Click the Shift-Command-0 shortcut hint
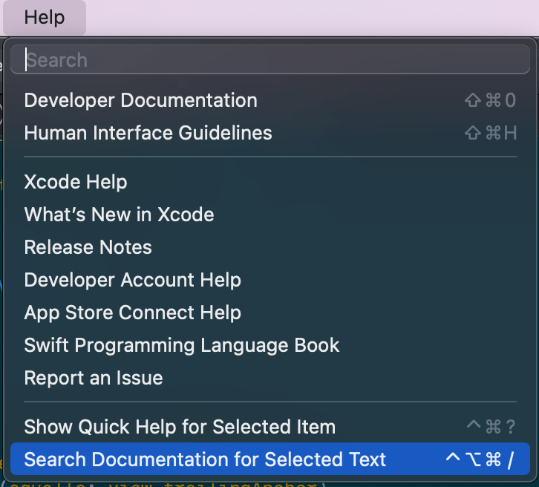The height and width of the screenshot is (487, 539). (490, 100)
